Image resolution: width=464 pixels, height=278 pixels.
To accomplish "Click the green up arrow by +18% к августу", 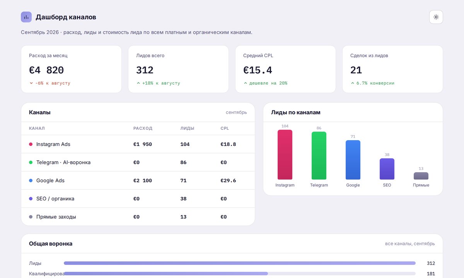I will 138,83.
